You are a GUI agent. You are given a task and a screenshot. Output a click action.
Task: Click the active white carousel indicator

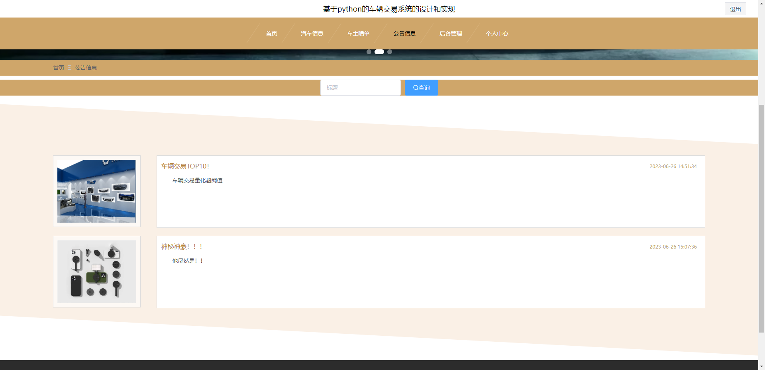[379, 52]
